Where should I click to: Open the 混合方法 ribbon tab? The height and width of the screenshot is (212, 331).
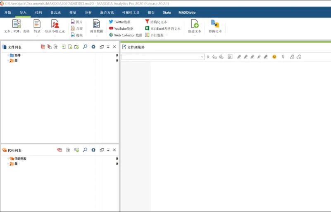pos(107,12)
